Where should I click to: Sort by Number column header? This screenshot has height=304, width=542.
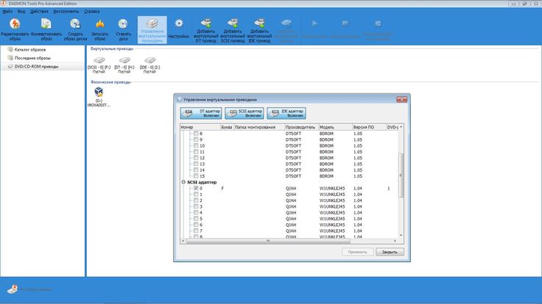pyautogui.click(x=200, y=127)
